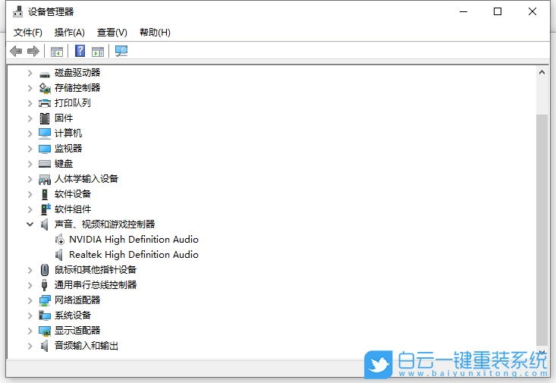Select the 系统设备 label
This screenshot has width=556, height=383.
click(73, 316)
